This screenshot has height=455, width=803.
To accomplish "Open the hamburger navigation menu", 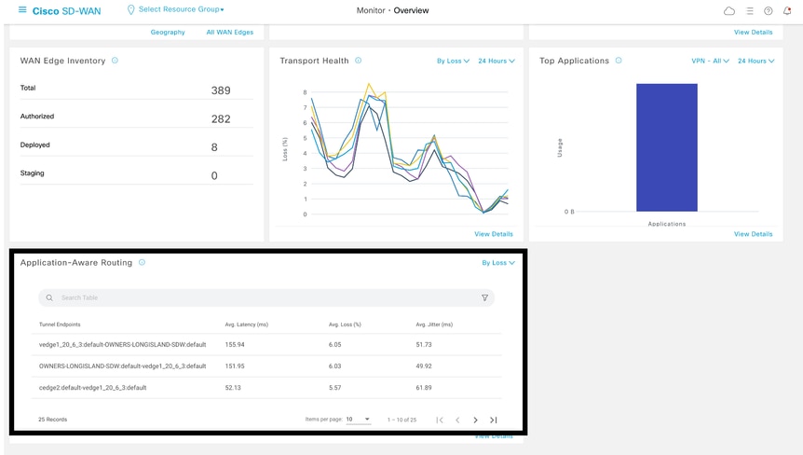I will pyautogui.click(x=22, y=9).
